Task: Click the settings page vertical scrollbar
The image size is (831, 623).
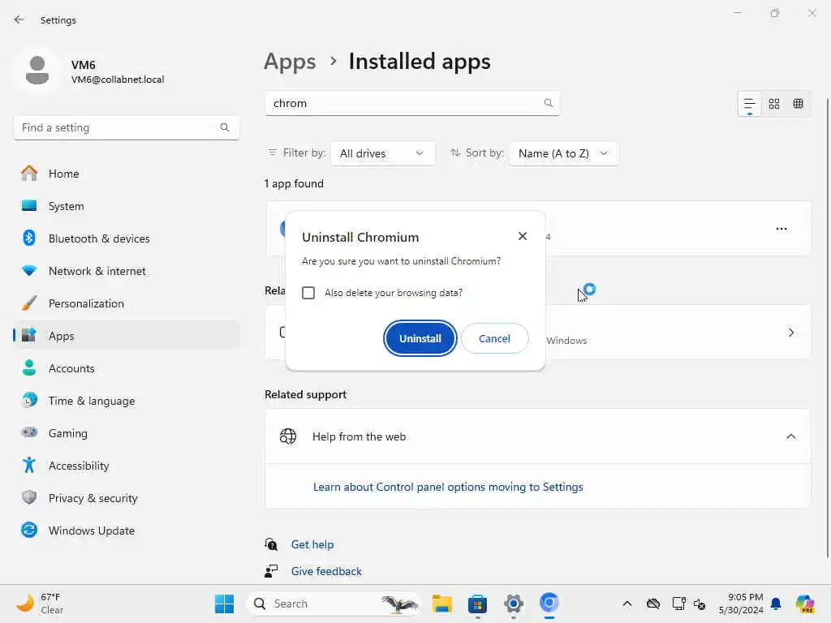Action: (827, 329)
